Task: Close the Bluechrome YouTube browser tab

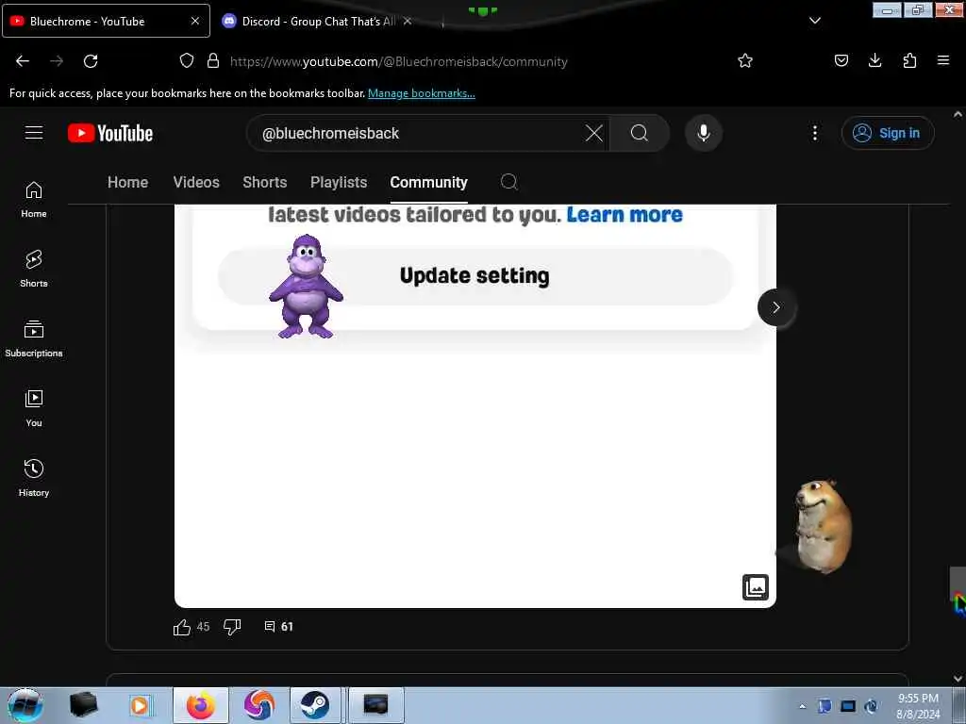Action: tap(195, 21)
